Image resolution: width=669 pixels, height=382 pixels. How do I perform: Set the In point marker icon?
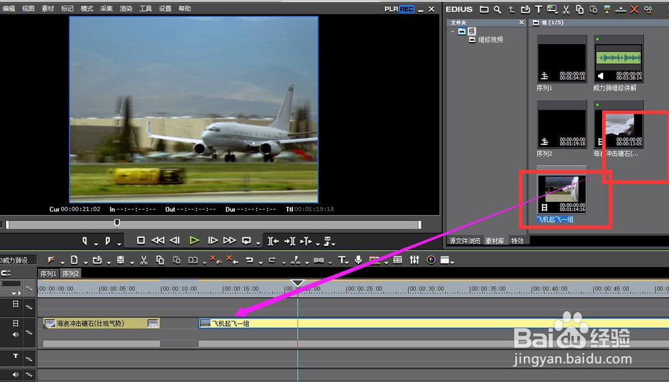pyautogui.click(x=85, y=241)
